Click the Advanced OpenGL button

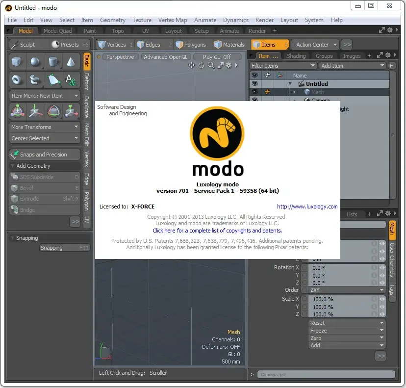[x=165, y=57]
